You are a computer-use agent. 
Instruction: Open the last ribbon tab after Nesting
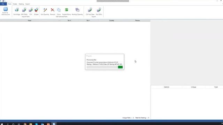pos(28,4)
